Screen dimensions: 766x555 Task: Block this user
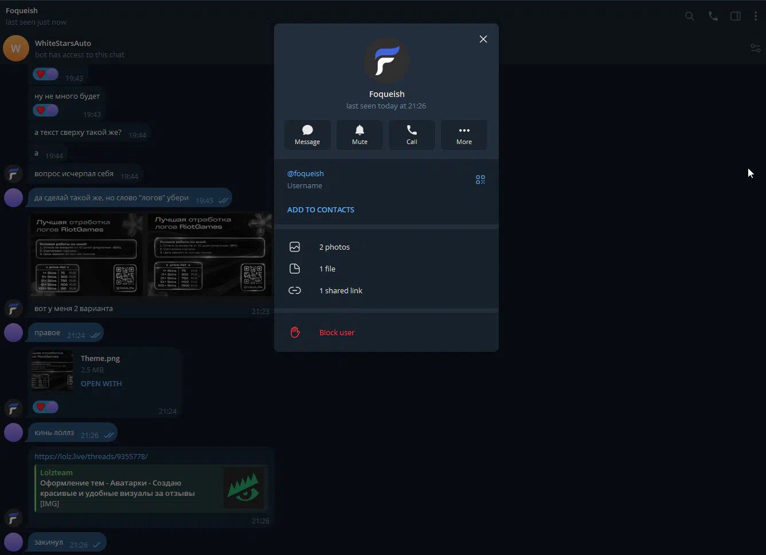coord(386,332)
